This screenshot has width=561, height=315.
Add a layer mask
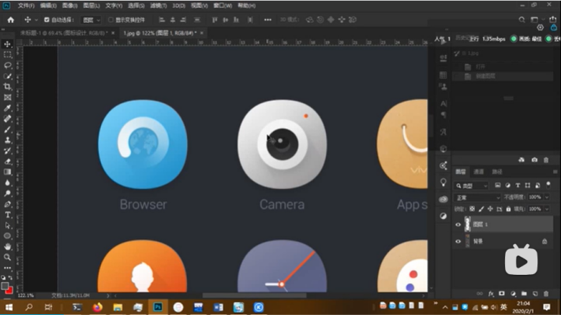click(502, 294)
